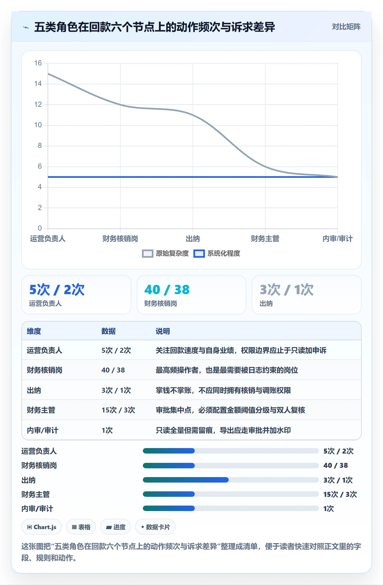Toggle the 原始复杂度 legend swatch
The image size is (383, 585).
pos(147,254)
